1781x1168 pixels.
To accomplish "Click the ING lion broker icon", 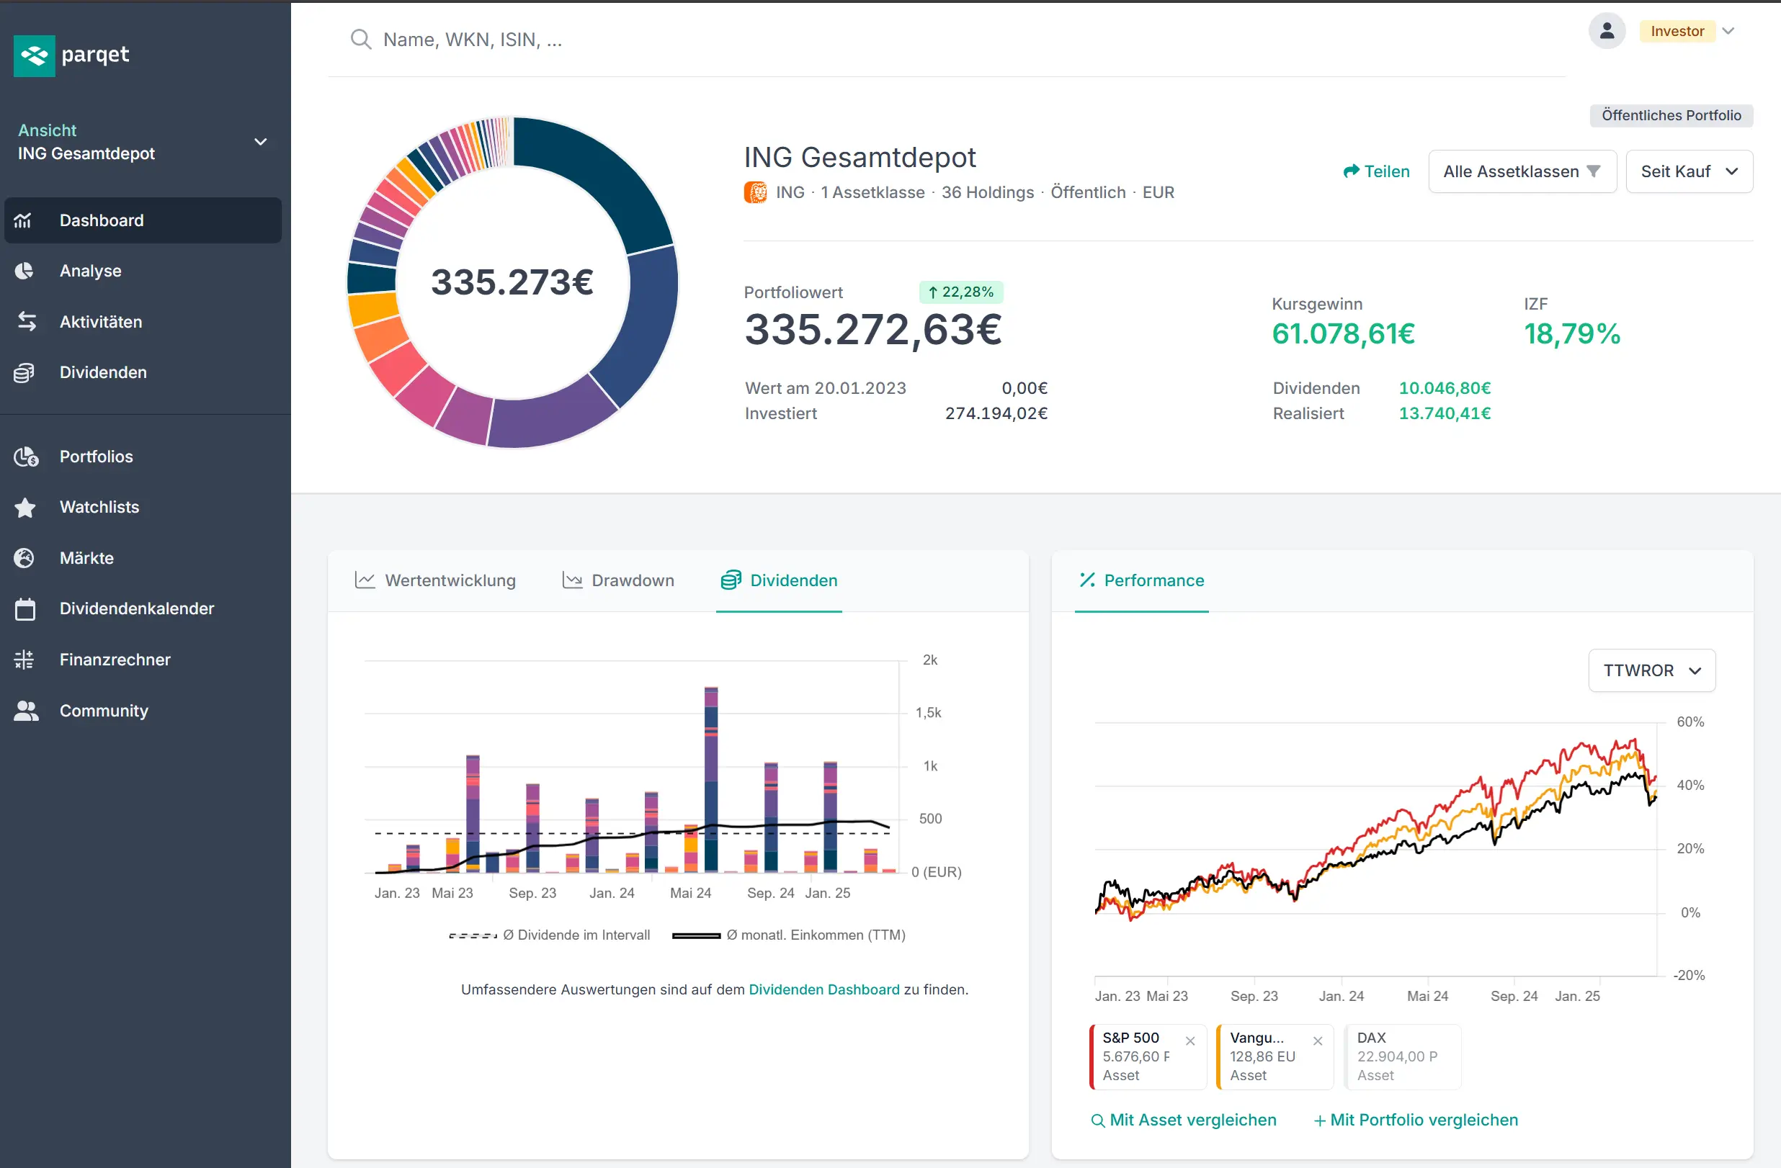I will (x=755, y=192).
